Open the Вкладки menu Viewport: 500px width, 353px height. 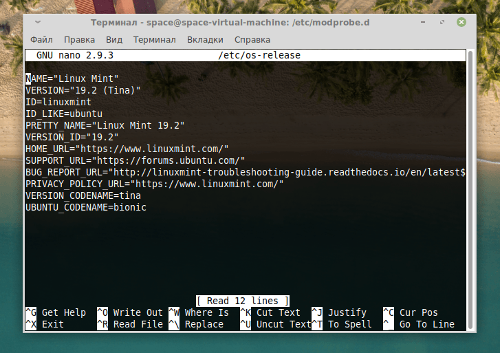point(205,40)
